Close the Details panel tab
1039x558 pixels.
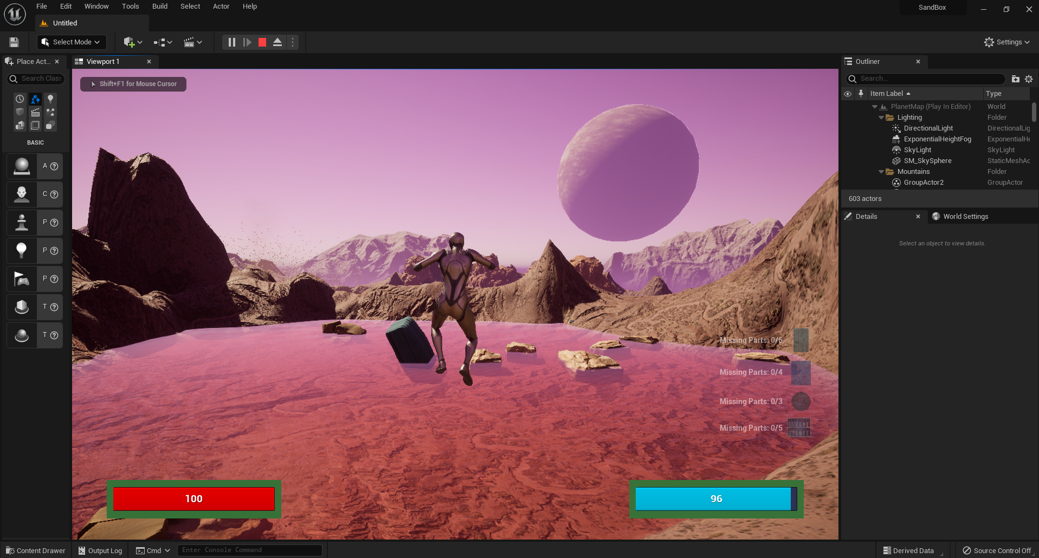[x=918, y=217]
